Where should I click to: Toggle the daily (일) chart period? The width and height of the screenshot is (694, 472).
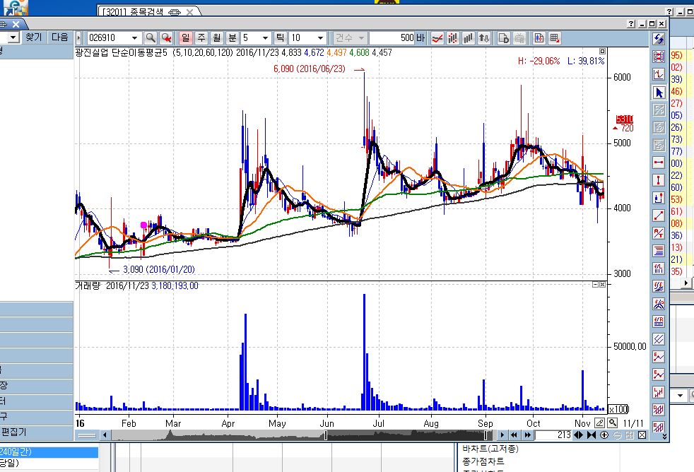click(x=185, y=38)
